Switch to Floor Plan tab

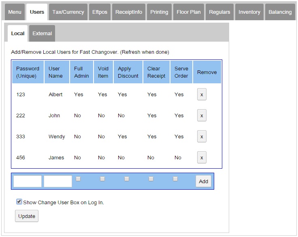click(189, 12)
